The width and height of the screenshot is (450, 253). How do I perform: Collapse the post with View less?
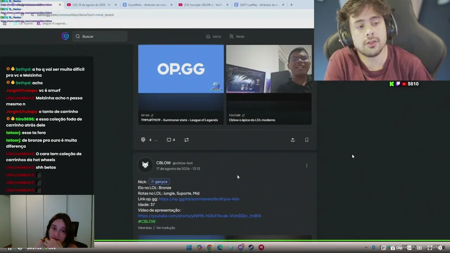tap(145, 228)
